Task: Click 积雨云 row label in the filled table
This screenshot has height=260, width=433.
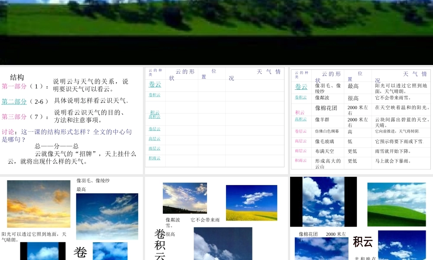Action: [301, 160]
